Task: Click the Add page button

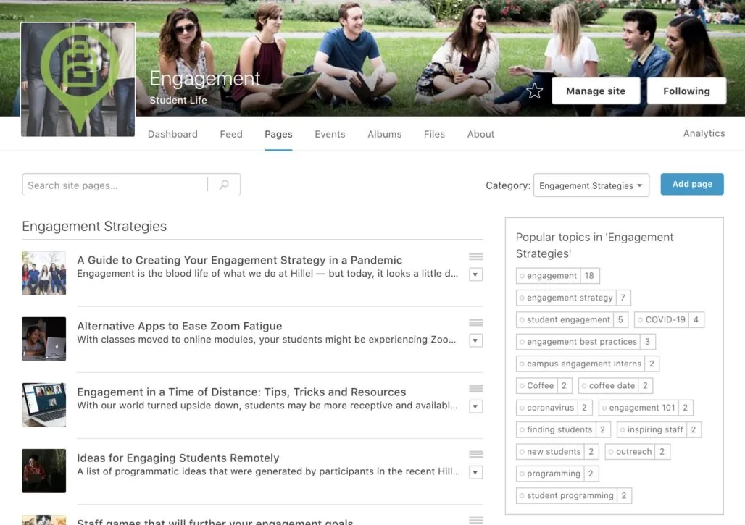Action: point(692,184)
